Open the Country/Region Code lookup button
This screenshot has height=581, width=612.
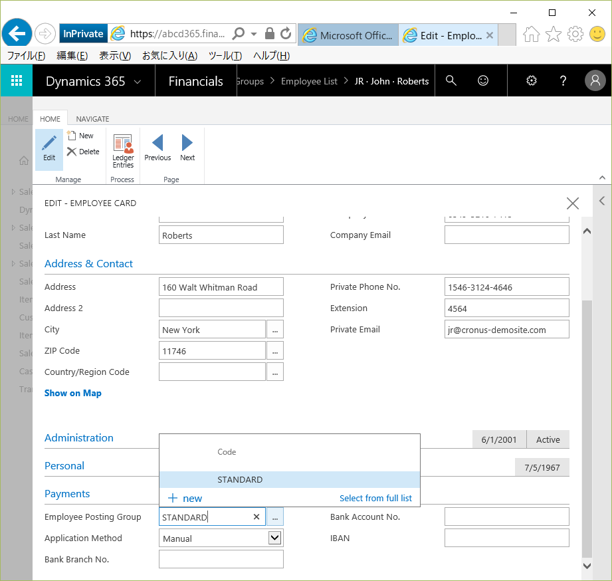[275, 372]
